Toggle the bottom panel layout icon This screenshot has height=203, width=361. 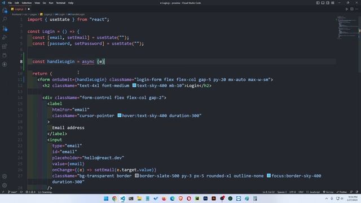(323, 3)
